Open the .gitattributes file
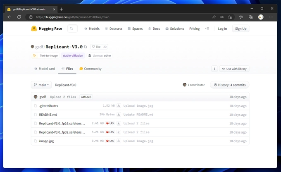281x172 pixels. [49, 105]
